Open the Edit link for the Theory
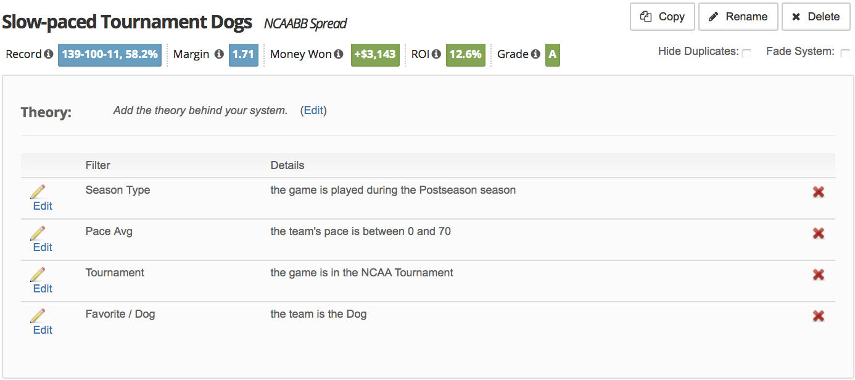855x380 pixels. [313, 110]
